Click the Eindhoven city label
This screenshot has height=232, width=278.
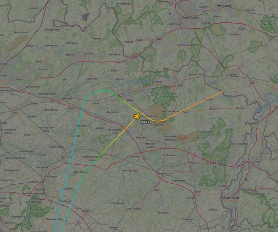point(190,18)
